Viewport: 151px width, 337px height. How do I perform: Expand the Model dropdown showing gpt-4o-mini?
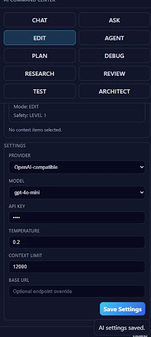click(77, 192)
